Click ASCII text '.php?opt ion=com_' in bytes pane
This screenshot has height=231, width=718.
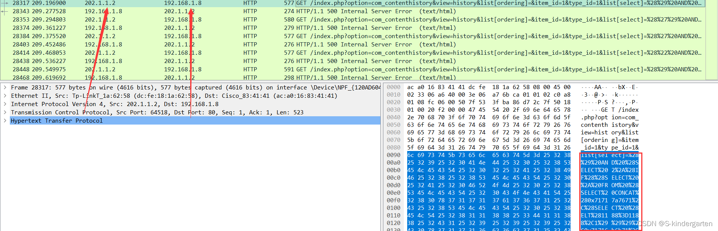coord(609,117)
